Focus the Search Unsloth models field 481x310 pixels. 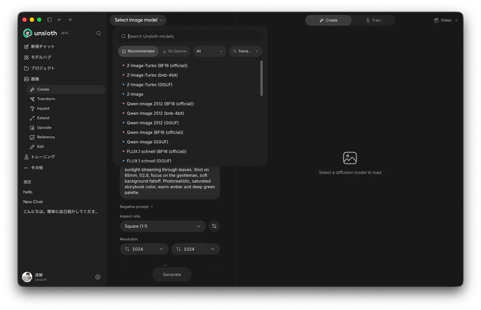click(x=190, y=36)
